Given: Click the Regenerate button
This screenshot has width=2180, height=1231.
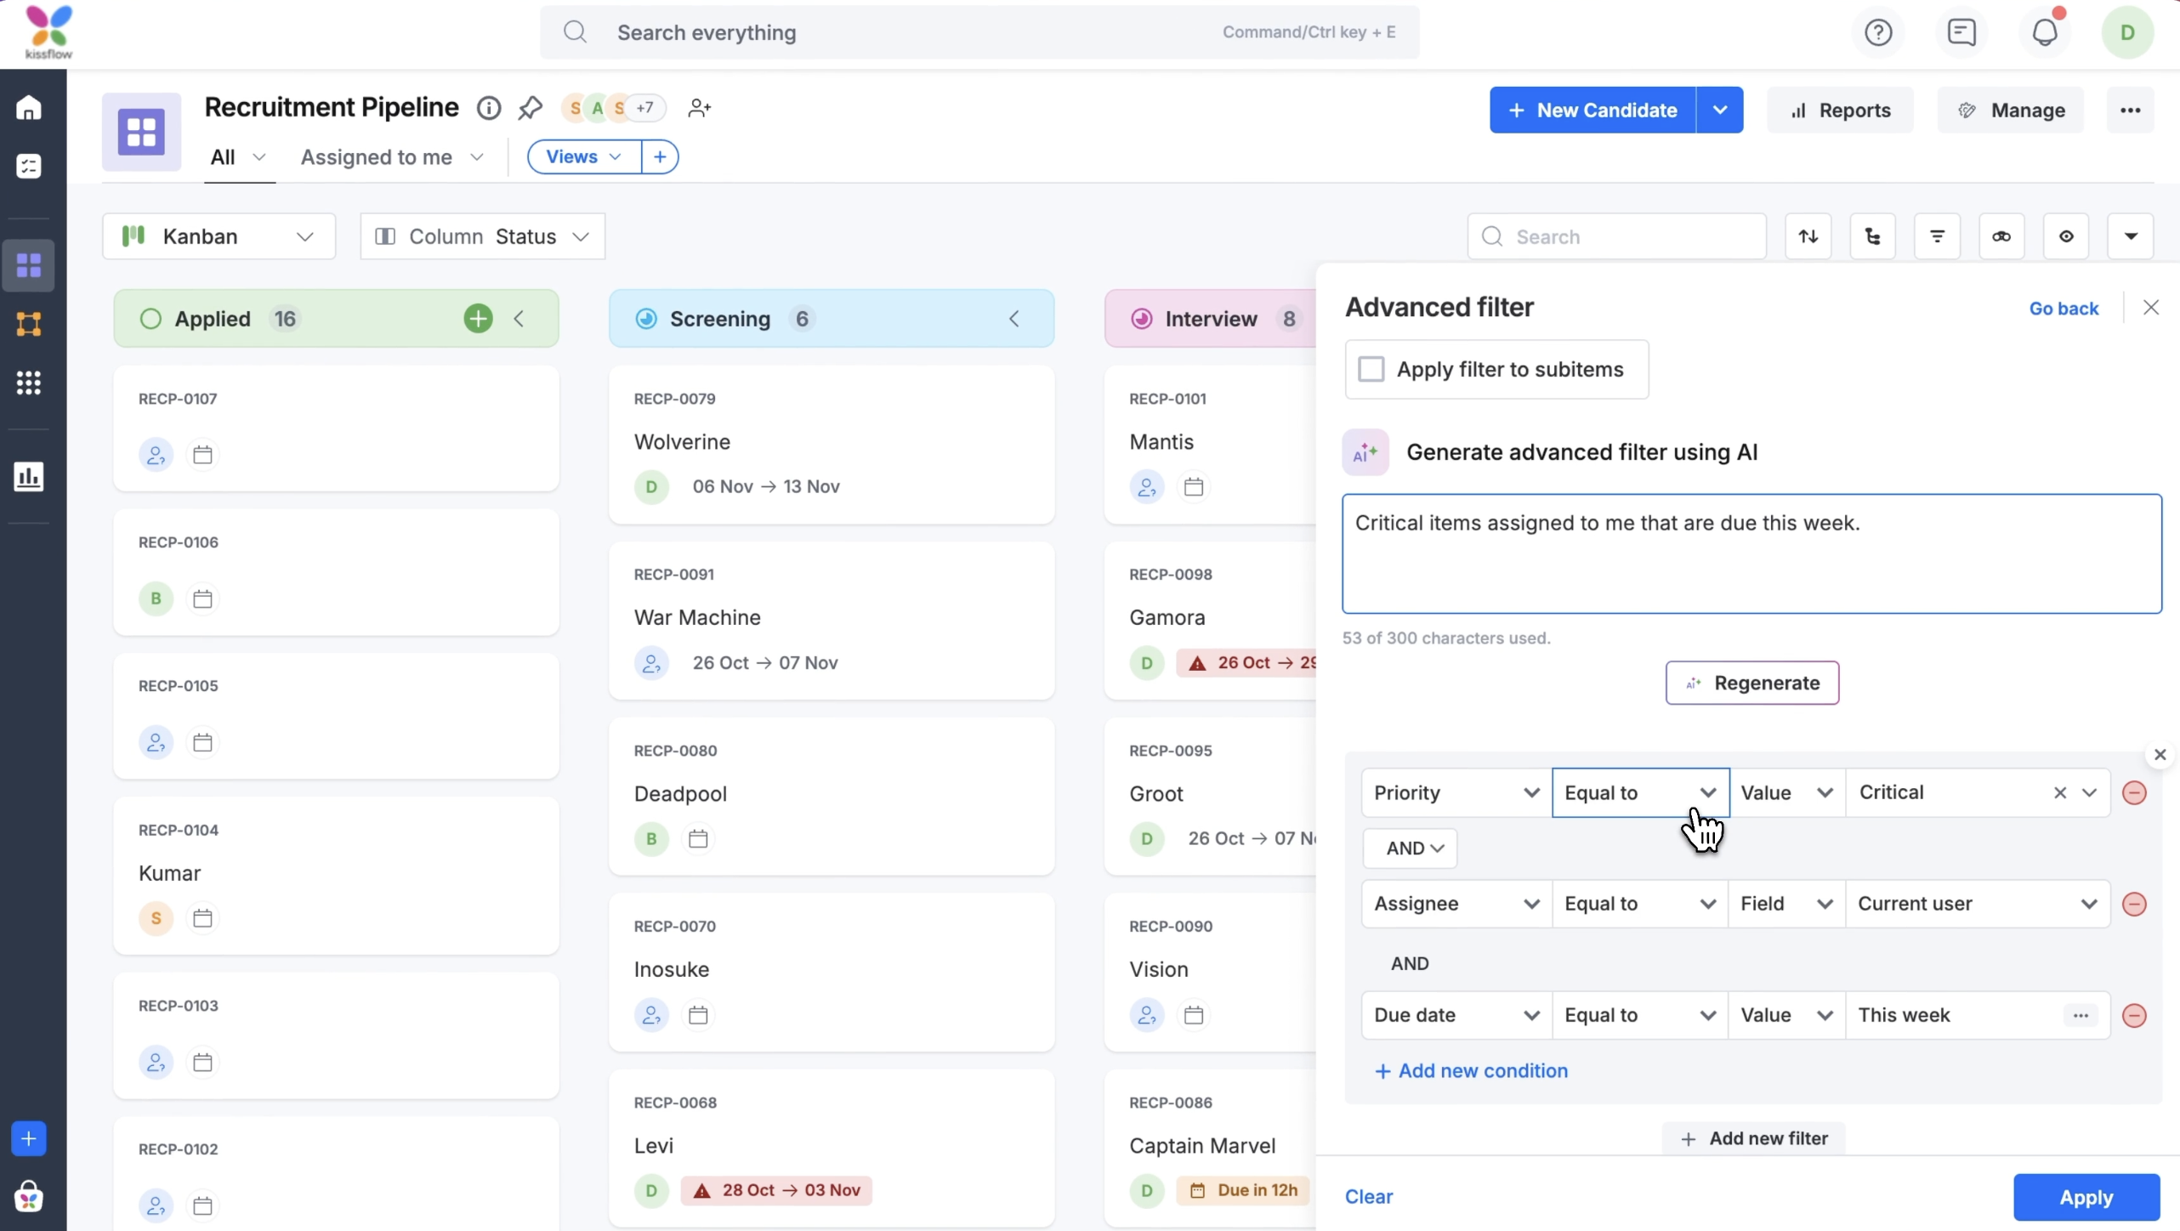Looking at the screenshot, I should 1752,683.
